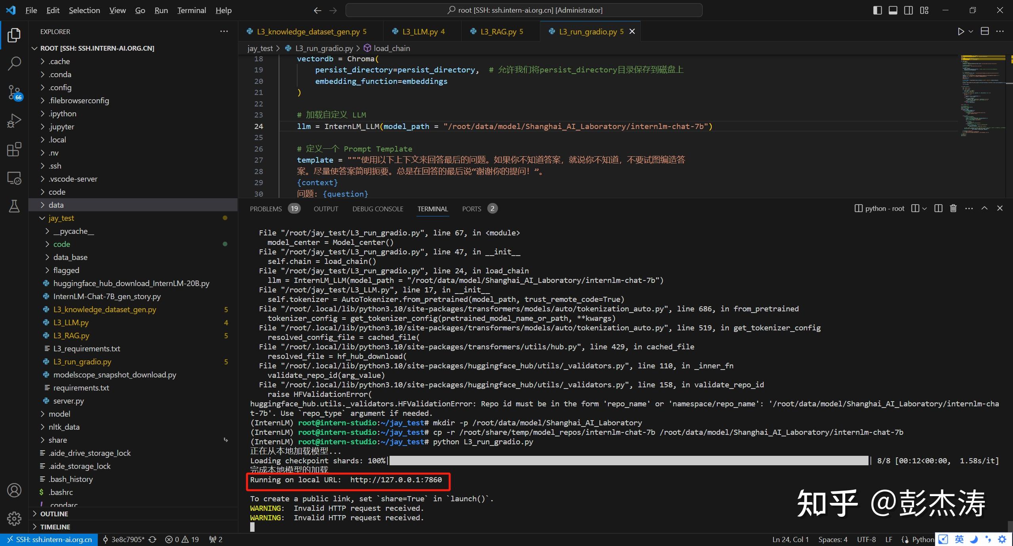
Task: Open Run and Debug view
Action: tap(14, 121)
